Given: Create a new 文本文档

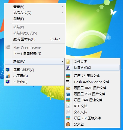Looking at the screenshot, I should click(92, 112).
